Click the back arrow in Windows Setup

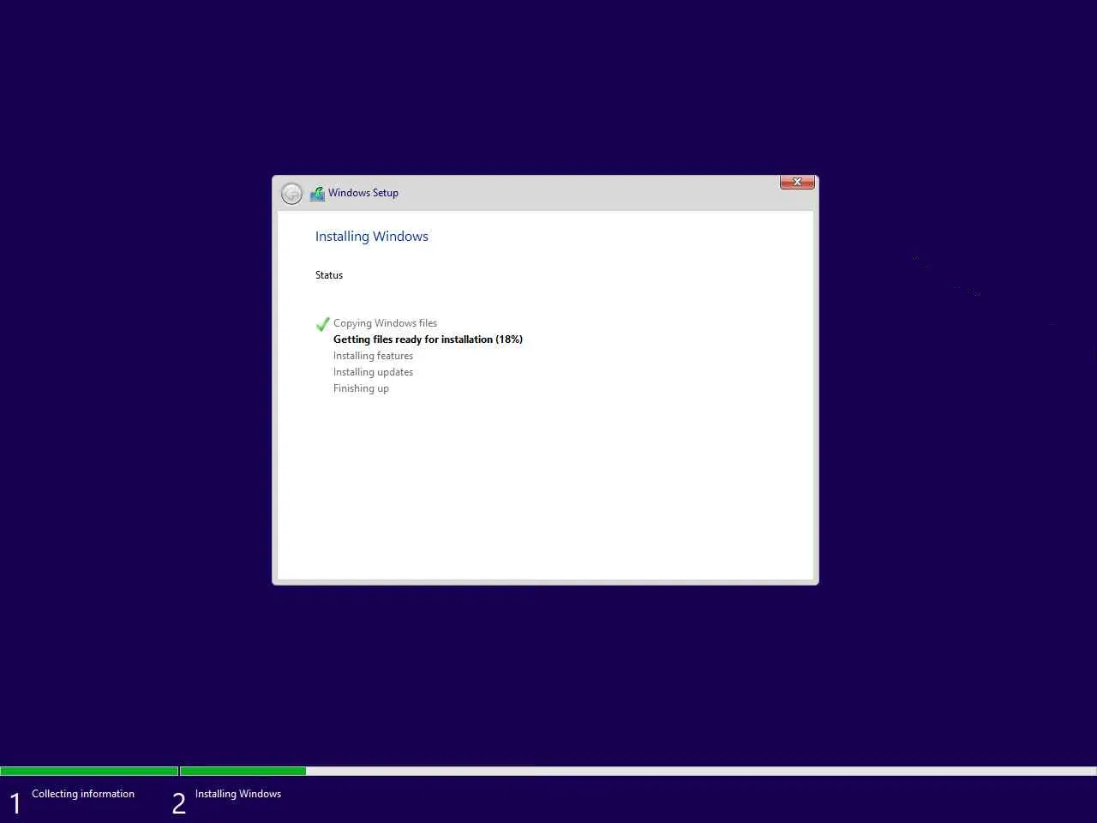pos(291,194)
